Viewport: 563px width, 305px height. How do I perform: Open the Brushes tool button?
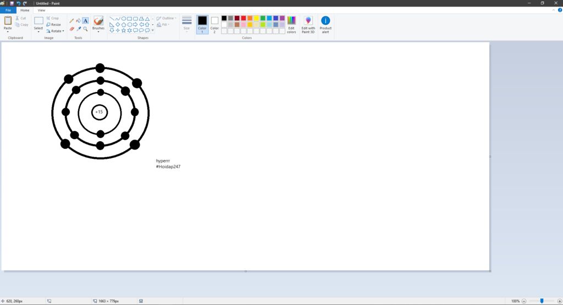click(98, 22)
